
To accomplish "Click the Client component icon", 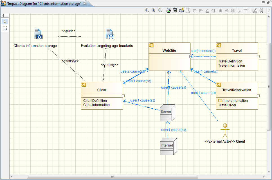I will click(84, 85).
